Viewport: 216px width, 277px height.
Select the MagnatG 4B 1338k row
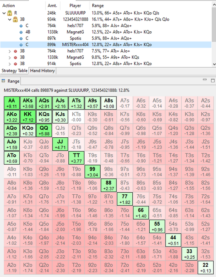(106, 32)
